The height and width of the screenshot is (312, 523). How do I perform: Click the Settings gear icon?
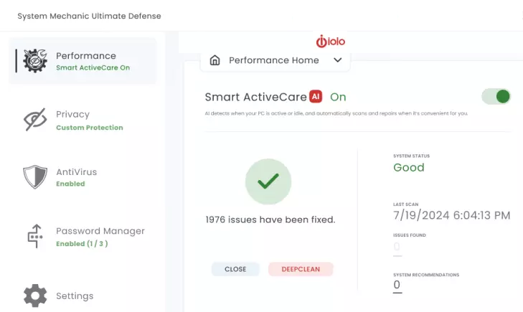point(35,296)
